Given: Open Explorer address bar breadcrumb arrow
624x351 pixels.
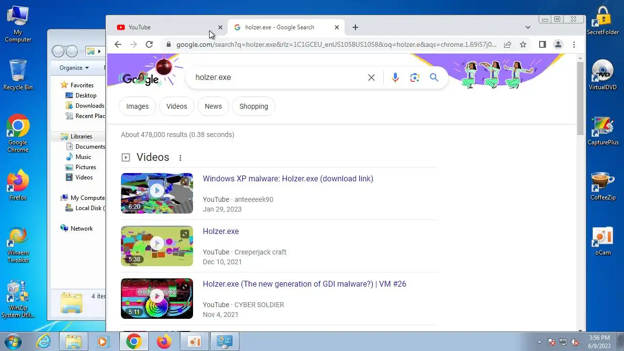Looking at the screenshot, I should (99, 51).
